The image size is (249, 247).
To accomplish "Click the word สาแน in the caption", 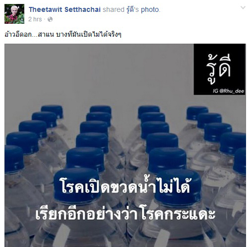I will (x=46, y=34).
